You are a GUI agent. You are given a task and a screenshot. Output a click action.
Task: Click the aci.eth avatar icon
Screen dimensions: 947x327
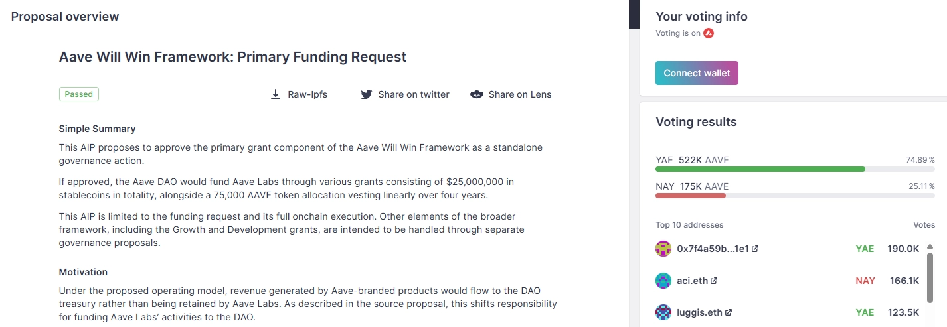tap(663, 281)
